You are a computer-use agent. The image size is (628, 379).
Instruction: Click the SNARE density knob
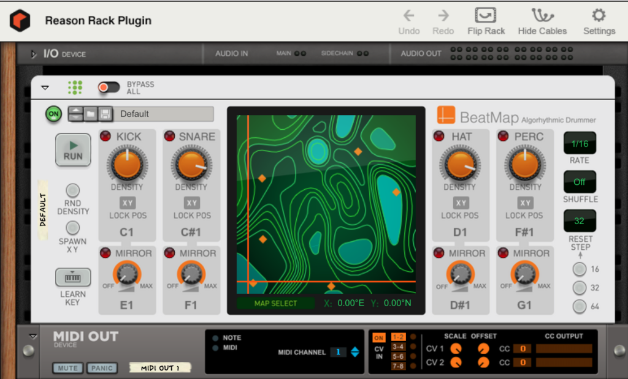click(191, 165)
